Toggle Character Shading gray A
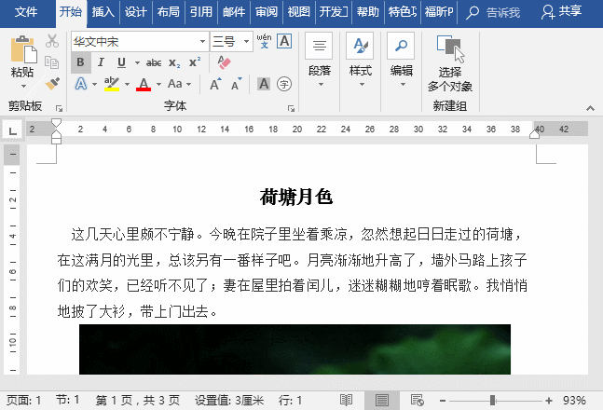The height and width of the screenshot is (410, 603). (x=264, y=84)
